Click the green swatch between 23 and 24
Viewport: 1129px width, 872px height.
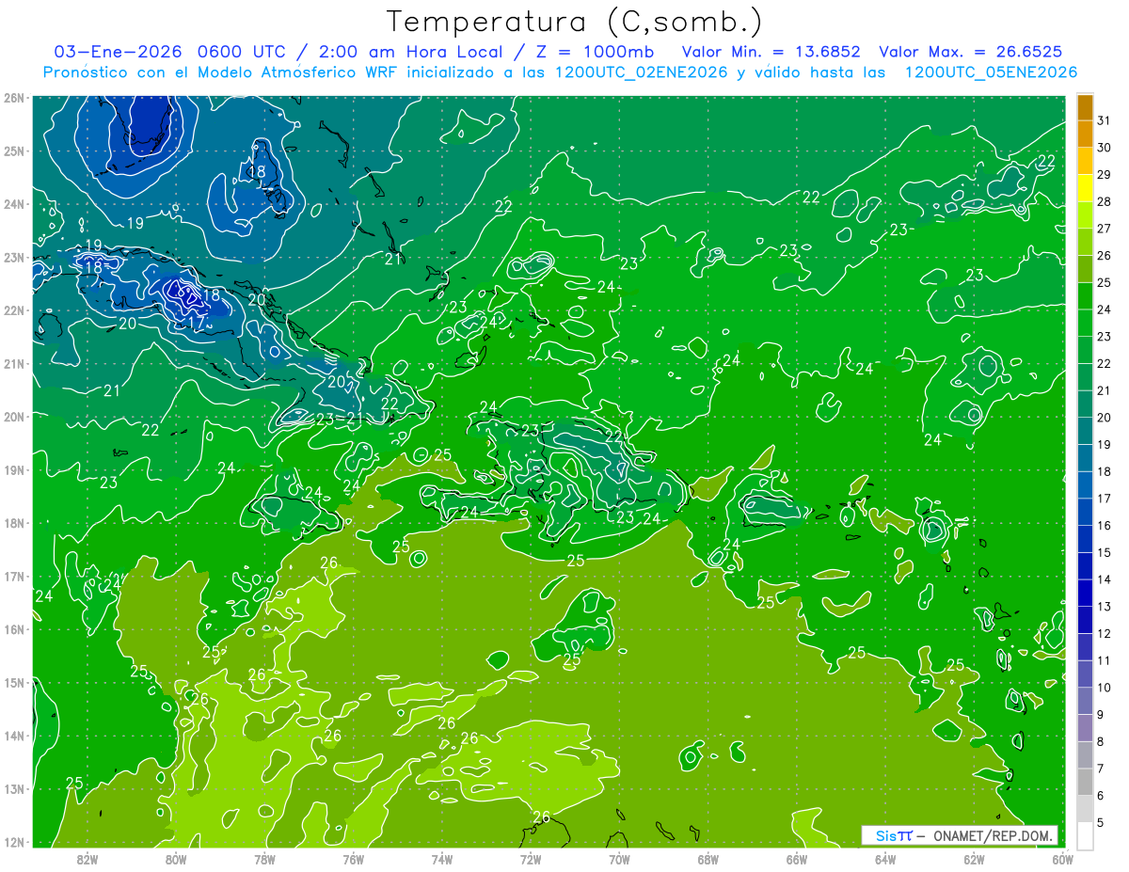1085,324
